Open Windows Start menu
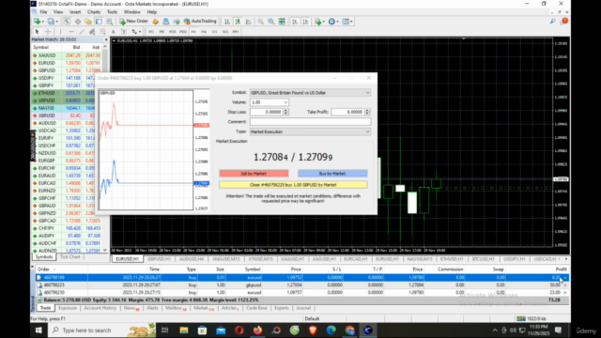 pyautogui.click(x=39, y=330)
